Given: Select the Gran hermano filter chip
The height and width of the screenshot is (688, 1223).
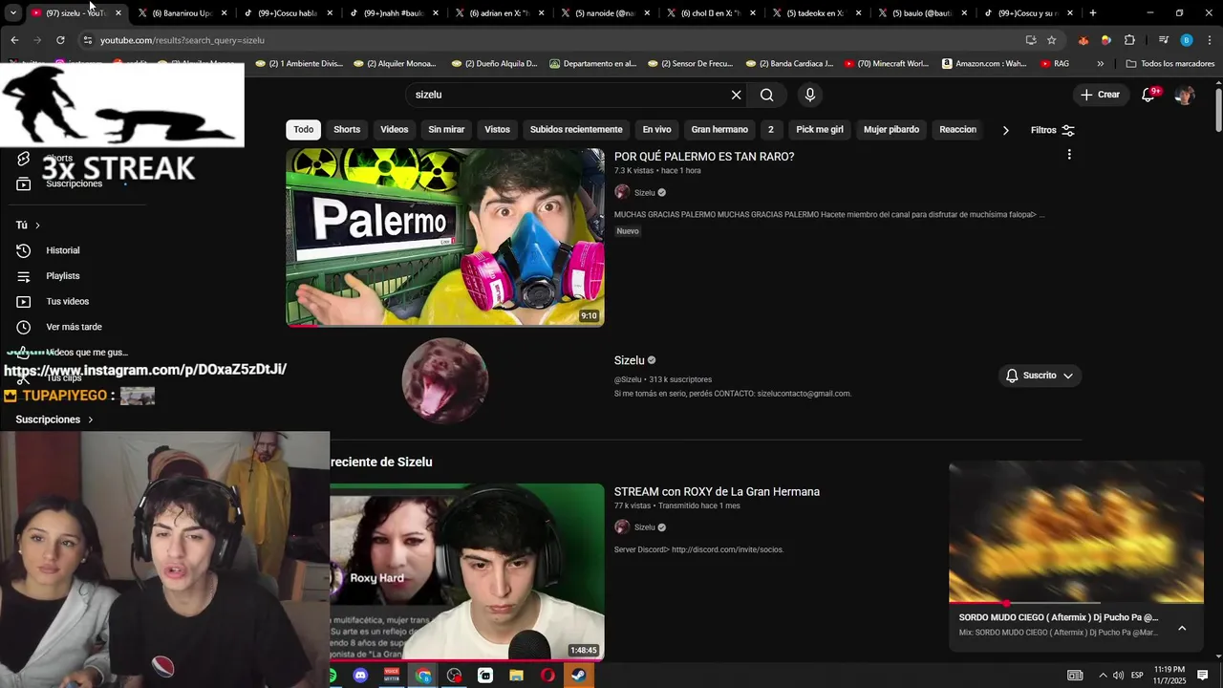Looking at the screenshot, I should click(x=719, y=130).
